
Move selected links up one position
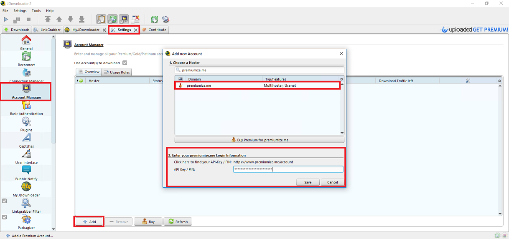[59, 19]
